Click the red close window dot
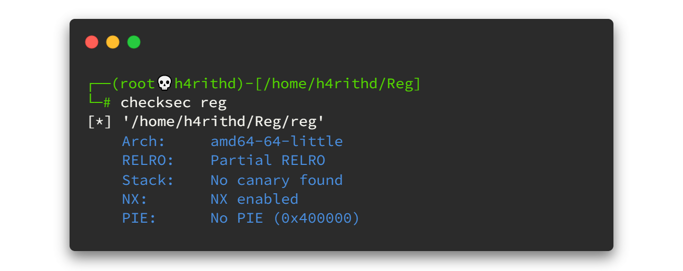The image size is (683, 271). (x=92, y=42)
